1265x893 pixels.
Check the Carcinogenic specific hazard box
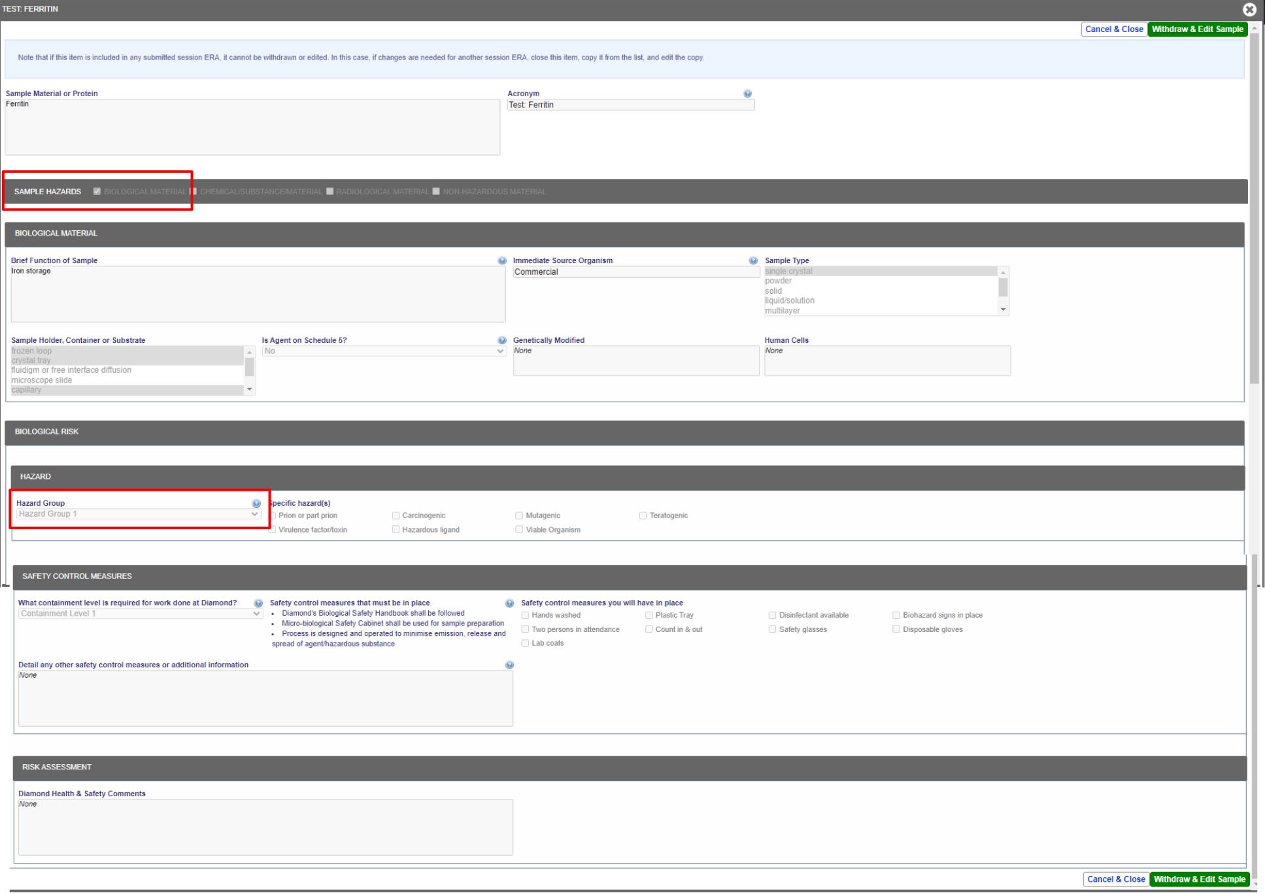coord(396,516)
